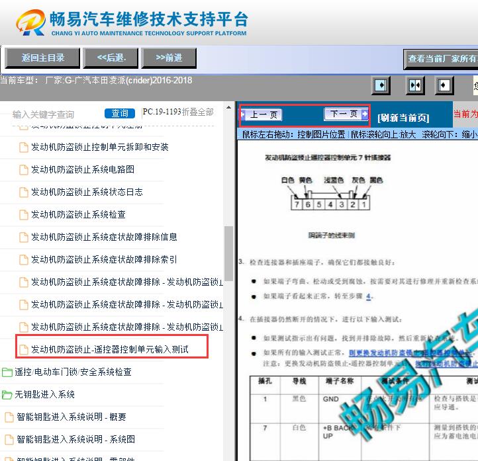Follow the step 4 link in the document
This screenshot has height=461, width=478.
coord(369,296)
